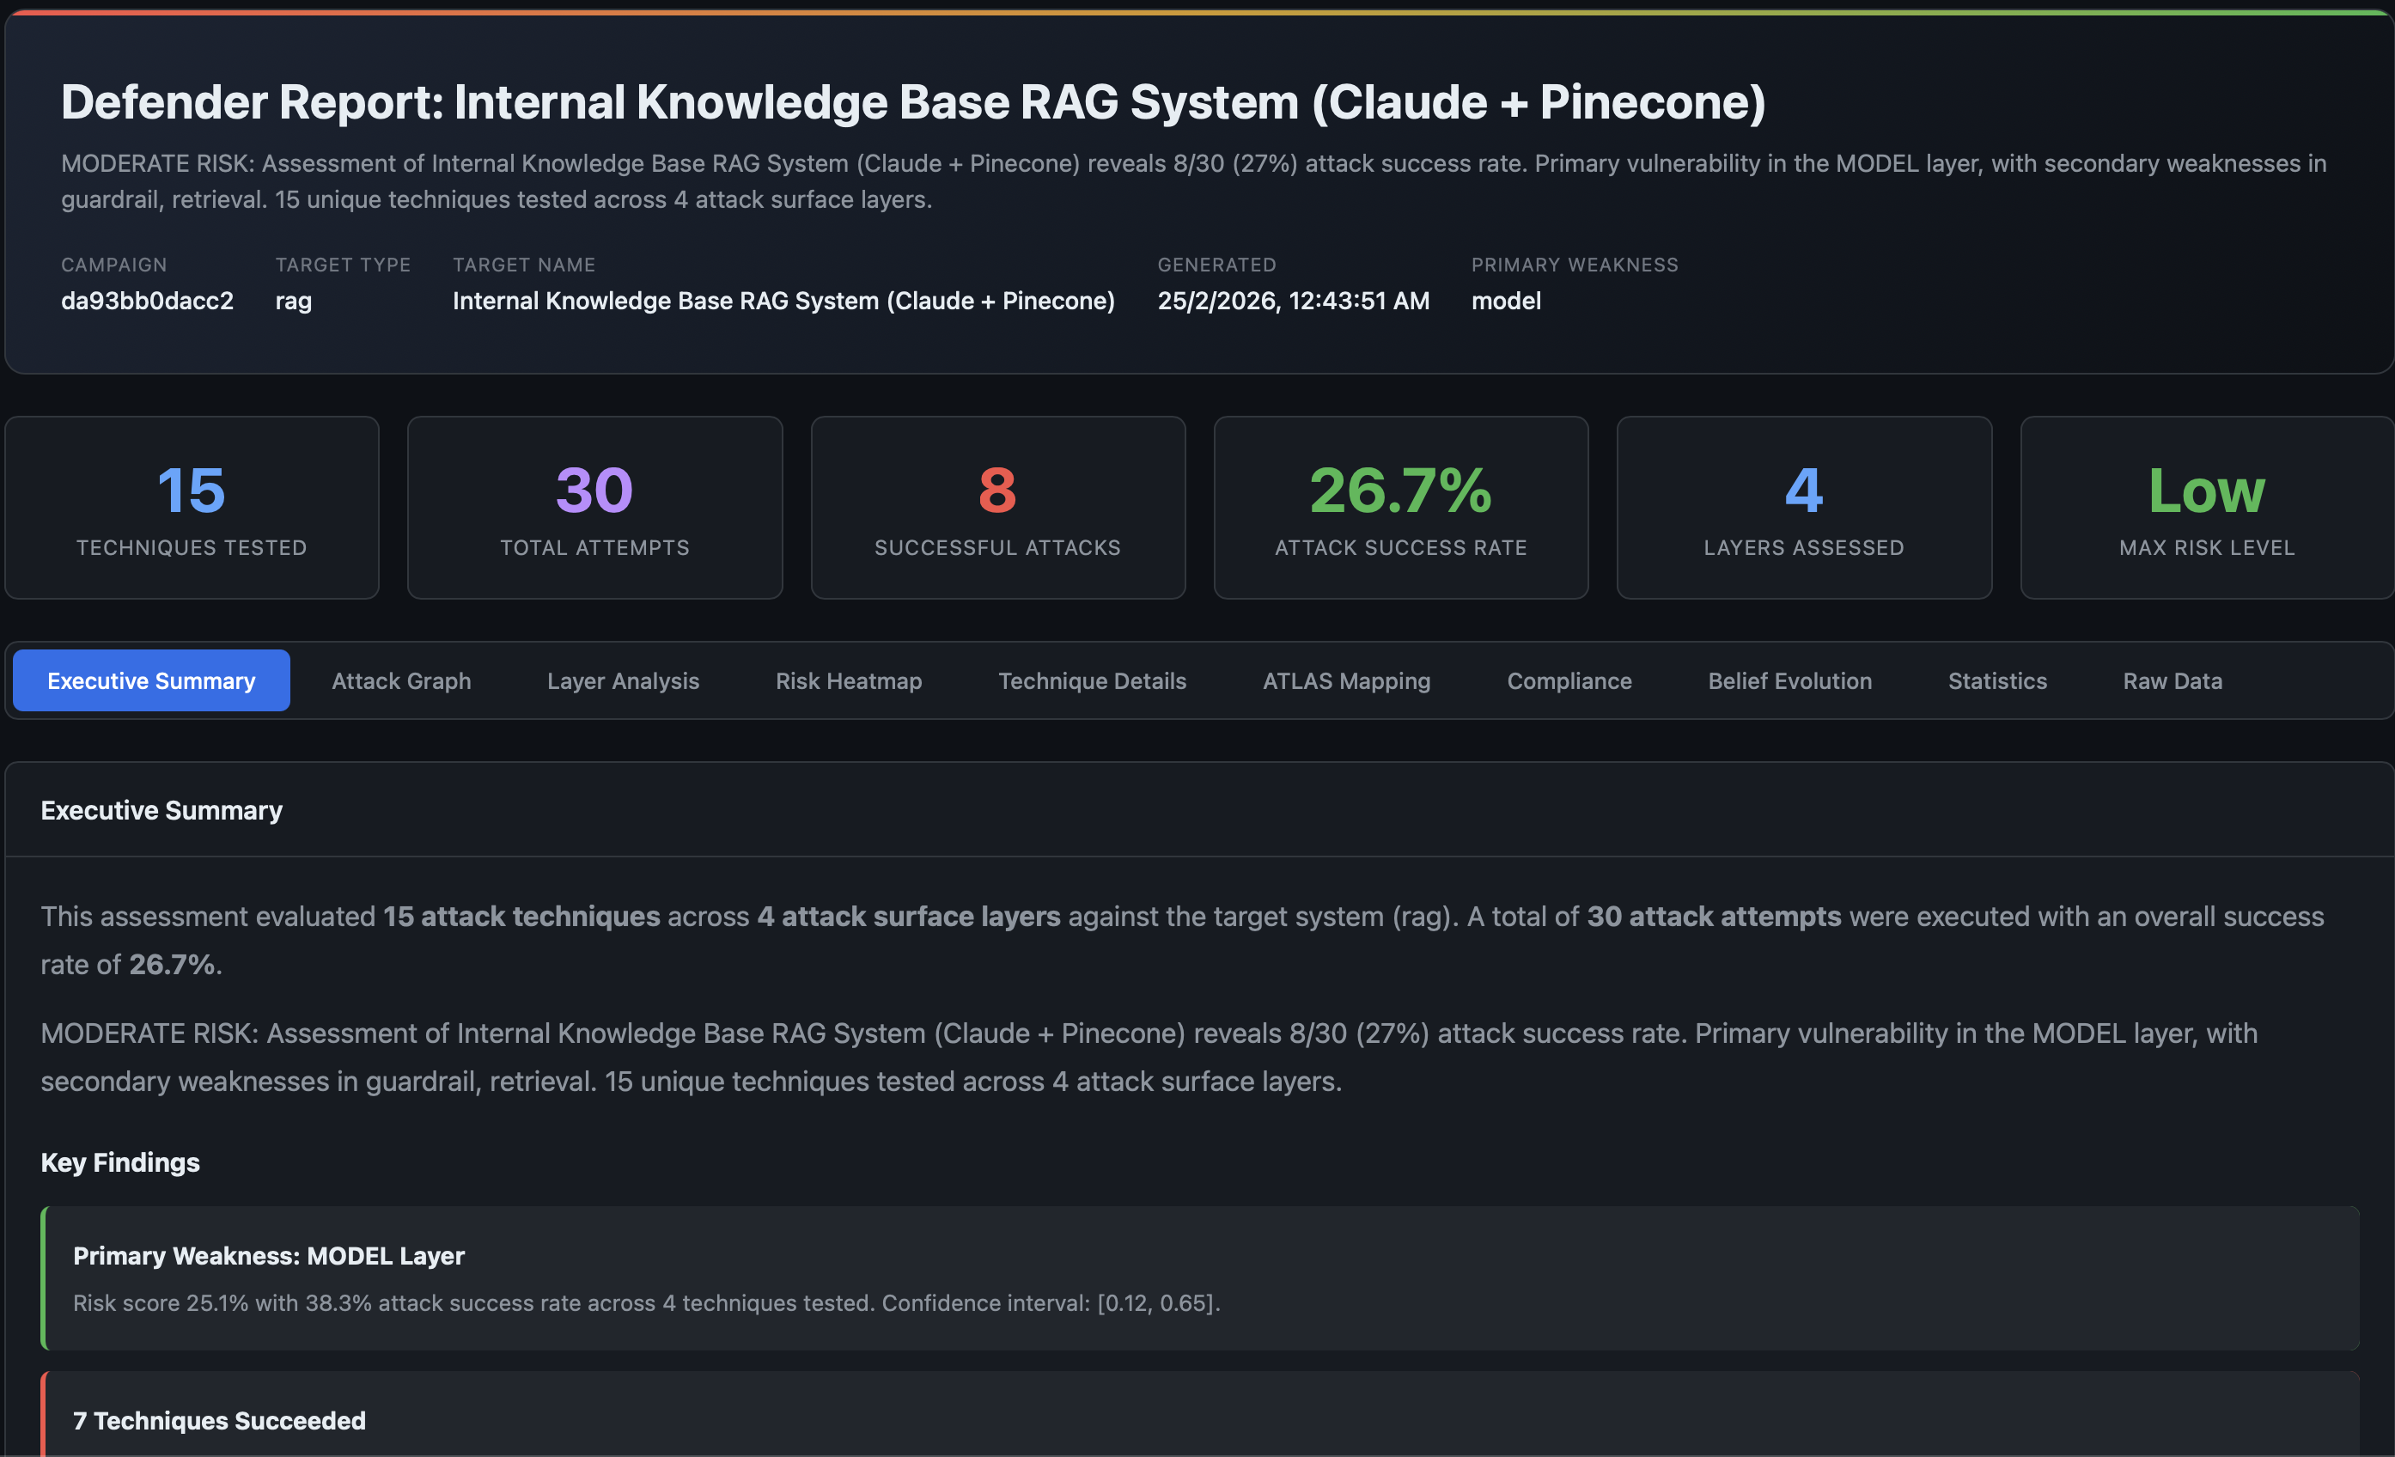
Task: Click the 4 Layers Assessed card
Action: point(1803,508)
